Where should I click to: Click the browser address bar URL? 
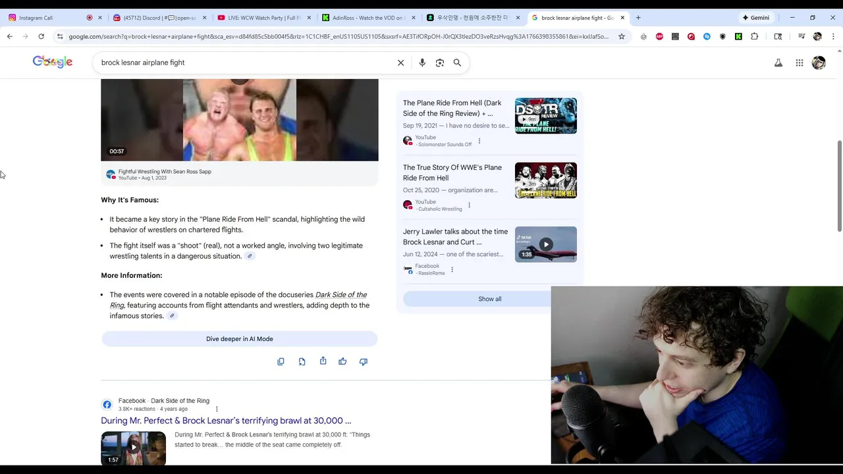pyautogui.click(x=339, y=36)
